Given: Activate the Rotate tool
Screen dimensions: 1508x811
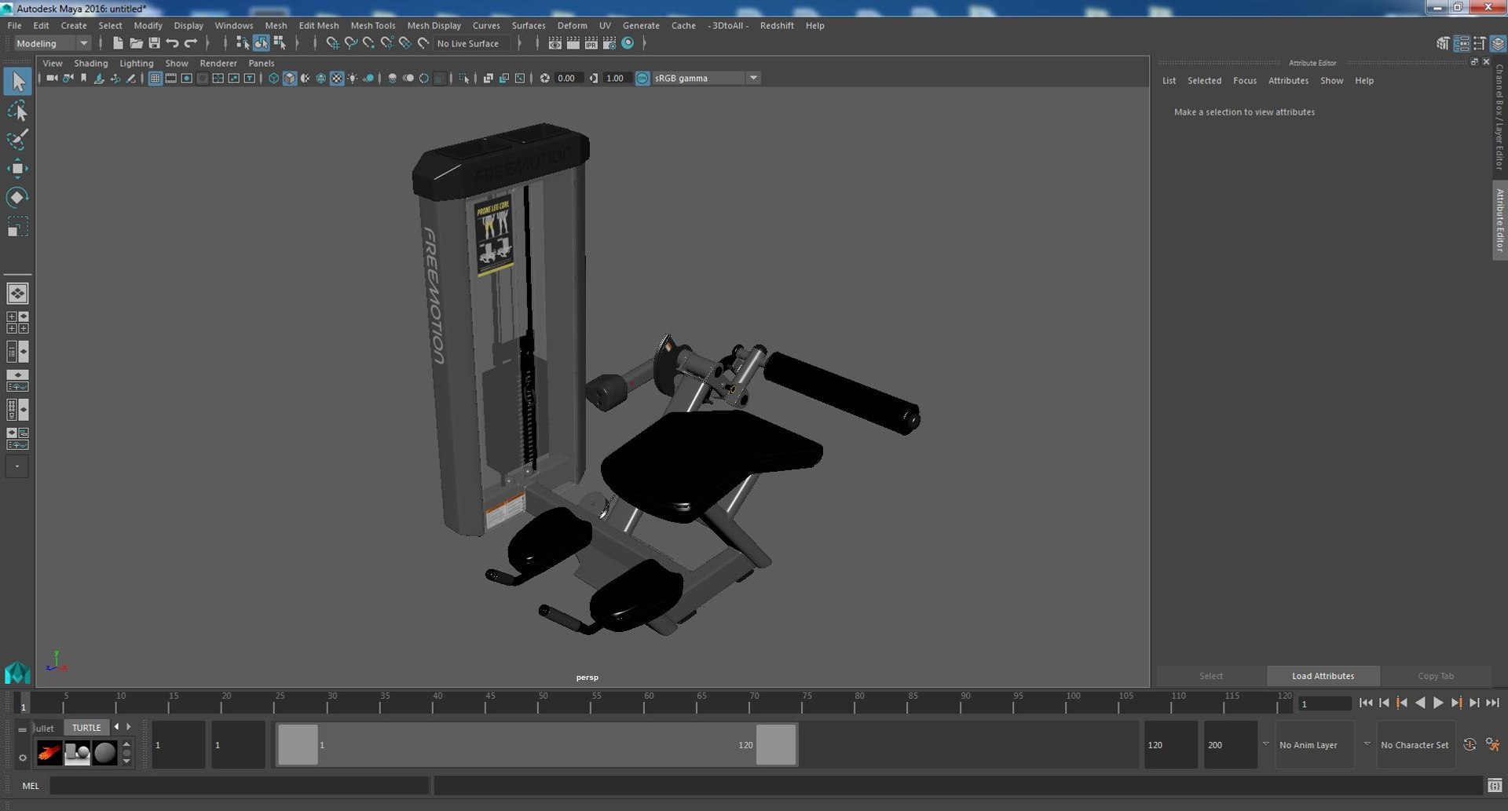Looking at the screenshot, I should (x=17, y=197).
